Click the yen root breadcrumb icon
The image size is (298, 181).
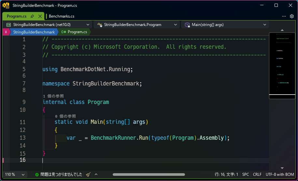6,32
